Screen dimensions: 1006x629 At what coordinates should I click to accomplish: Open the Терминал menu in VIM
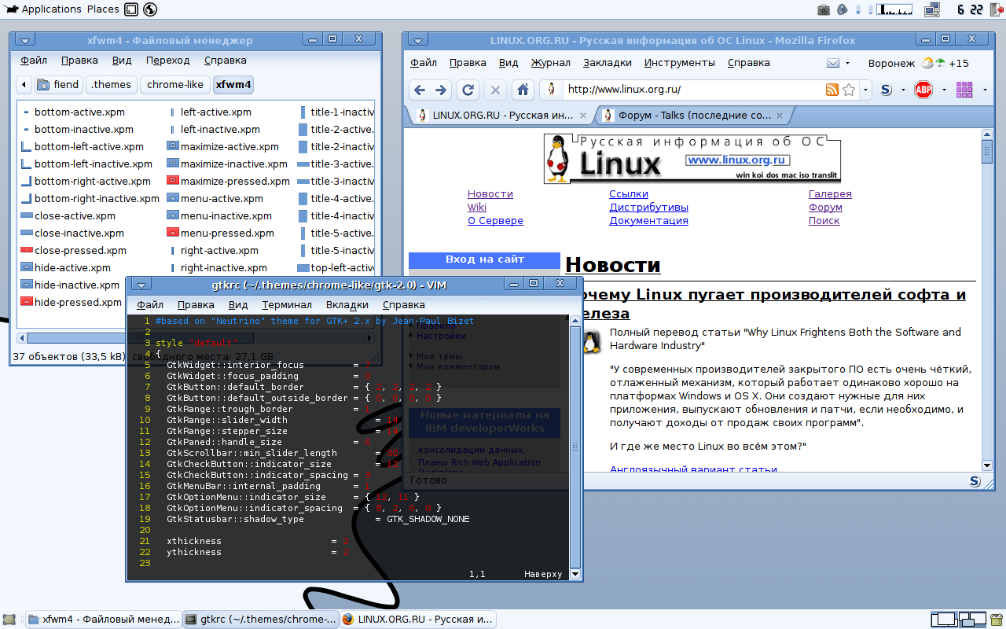click(287, 305)
